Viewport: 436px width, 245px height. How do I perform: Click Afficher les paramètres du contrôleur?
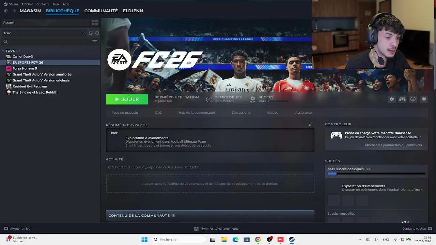click(393, 145)
